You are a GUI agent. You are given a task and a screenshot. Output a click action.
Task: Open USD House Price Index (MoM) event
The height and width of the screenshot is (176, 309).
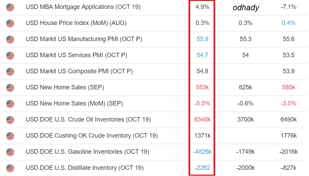pos(76,23)
